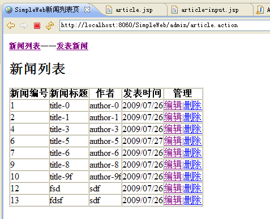This screenshot has width=270, height=219.
Task: Delete the title-5 news row
Action: 192,141
